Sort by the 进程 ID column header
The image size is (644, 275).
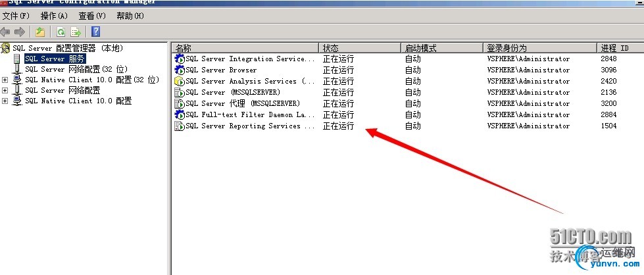620,48
